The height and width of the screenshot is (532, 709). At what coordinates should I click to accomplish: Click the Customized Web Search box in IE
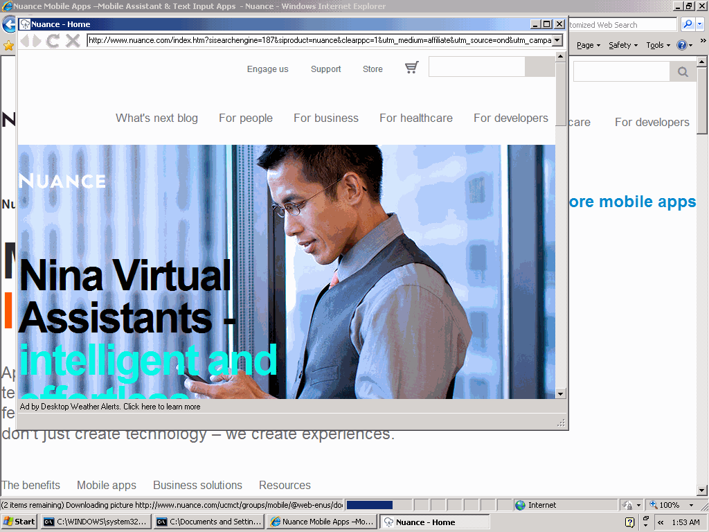pyautogui.click(x=622, y=24)
